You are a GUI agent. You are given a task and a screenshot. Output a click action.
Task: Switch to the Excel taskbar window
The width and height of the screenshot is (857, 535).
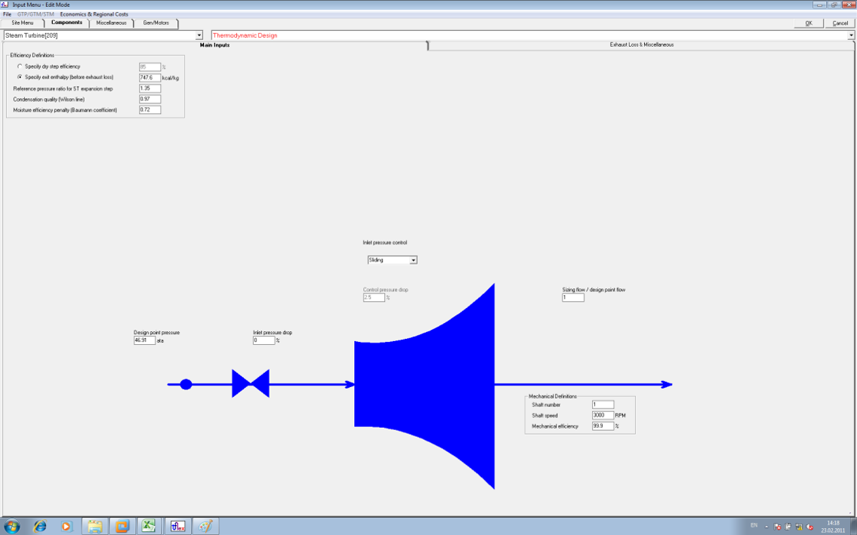click(150, 526)
